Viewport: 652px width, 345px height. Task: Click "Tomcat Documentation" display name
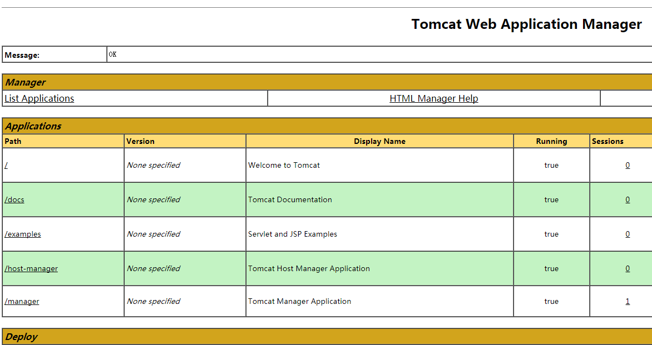(x=290, y=199)
